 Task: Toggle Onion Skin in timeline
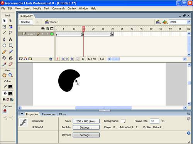click(x=63, y=59)
